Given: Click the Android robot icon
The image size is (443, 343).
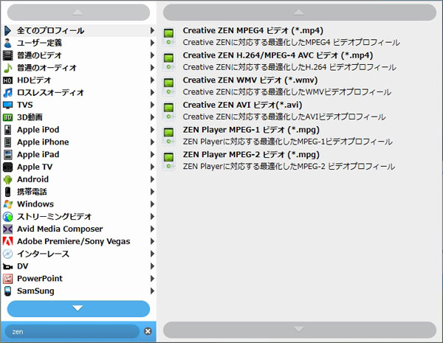Looking at the screenshot, I should (x=8, y=179).
